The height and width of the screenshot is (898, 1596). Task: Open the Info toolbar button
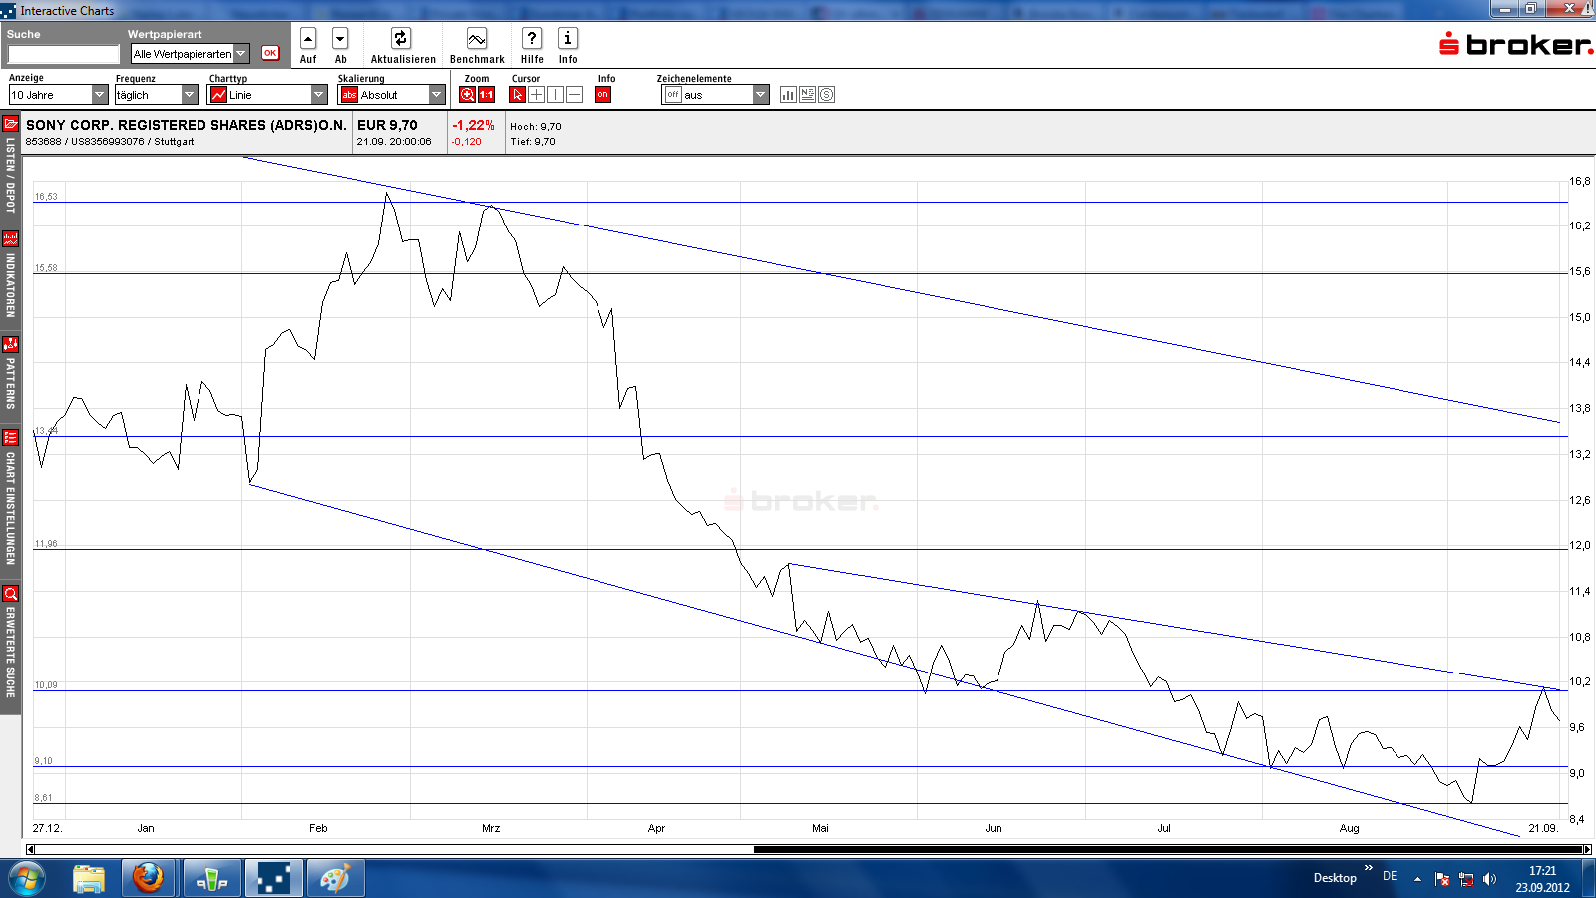568,39
